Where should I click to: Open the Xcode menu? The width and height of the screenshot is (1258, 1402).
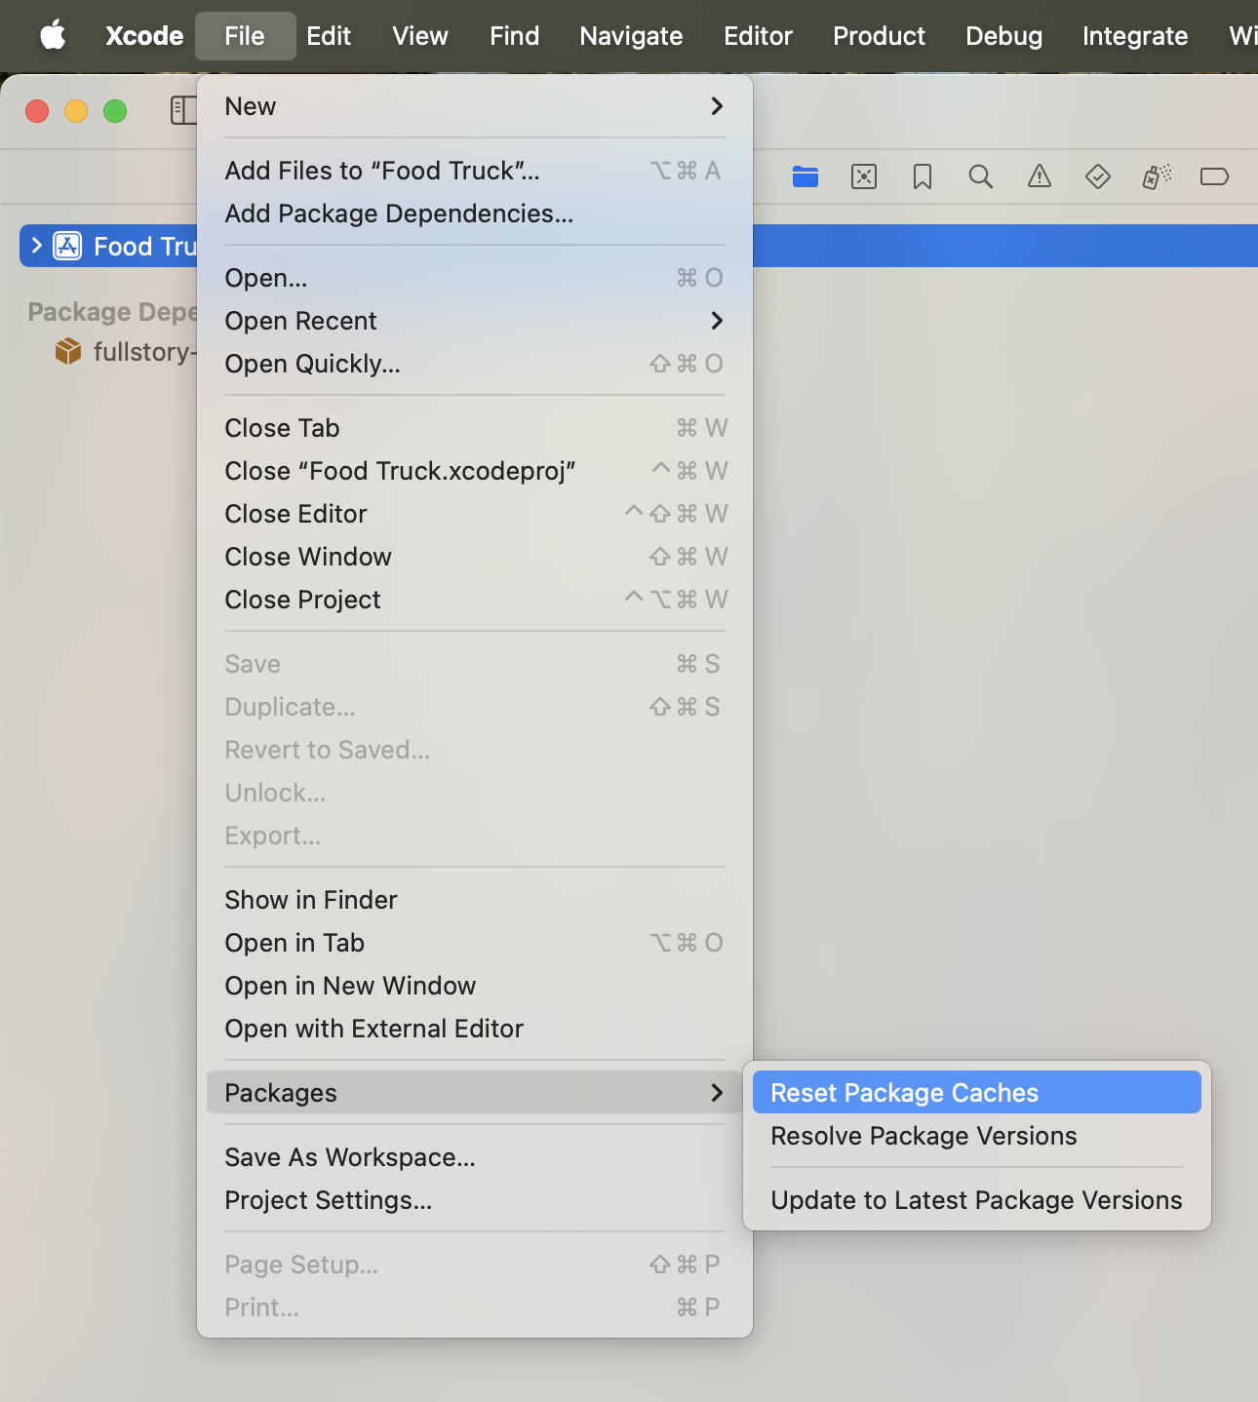[144, 36]
